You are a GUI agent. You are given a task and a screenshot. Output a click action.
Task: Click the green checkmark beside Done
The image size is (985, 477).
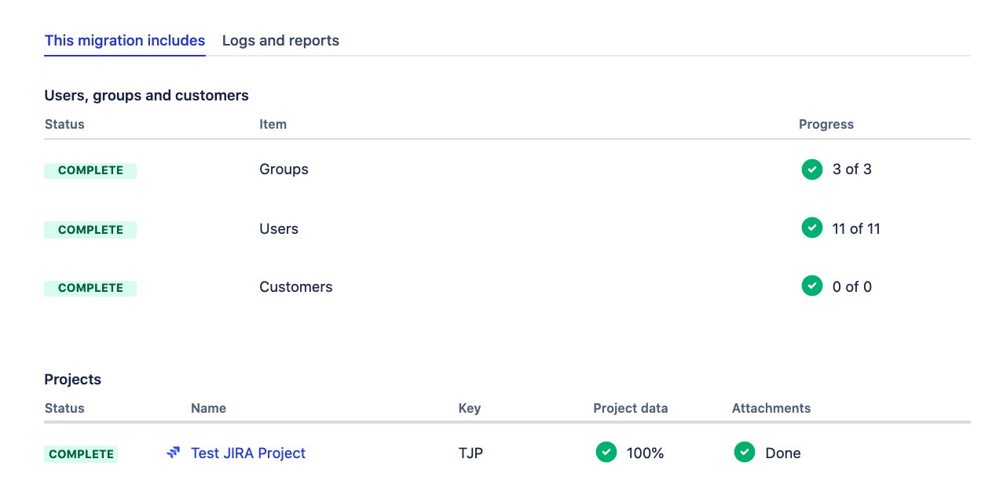[745, 452]
